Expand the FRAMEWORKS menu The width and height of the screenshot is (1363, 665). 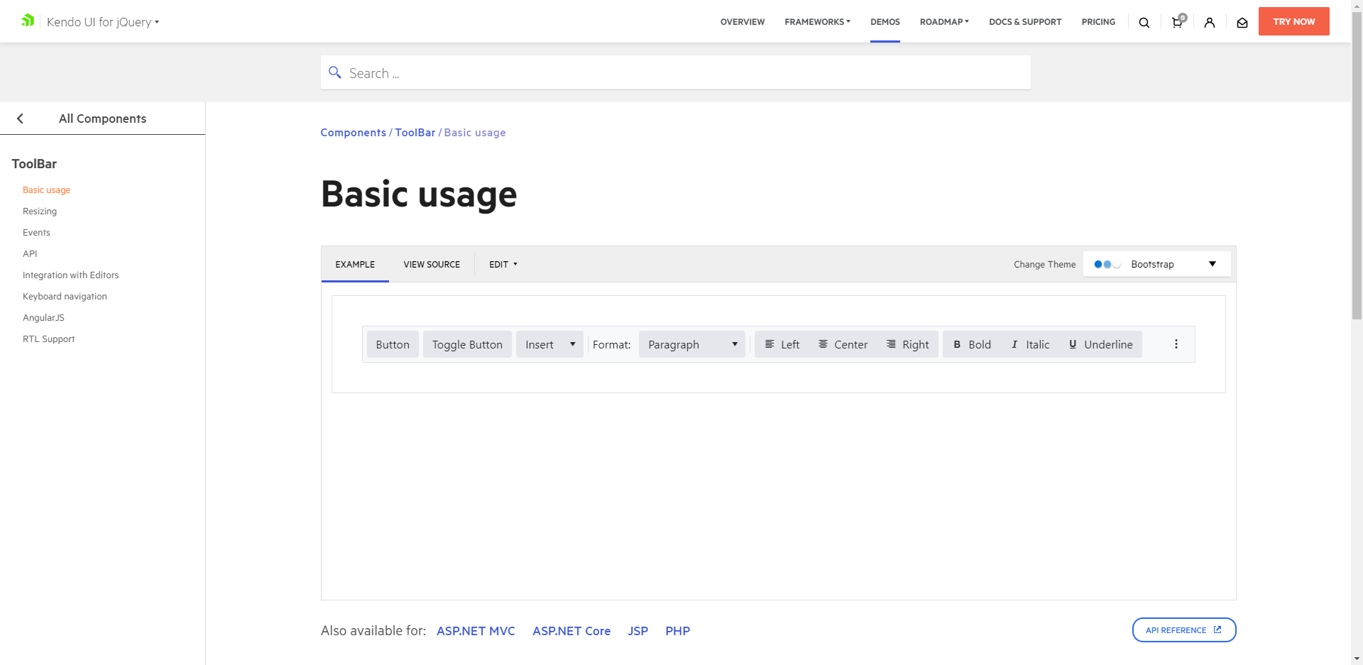coord(817,22)
